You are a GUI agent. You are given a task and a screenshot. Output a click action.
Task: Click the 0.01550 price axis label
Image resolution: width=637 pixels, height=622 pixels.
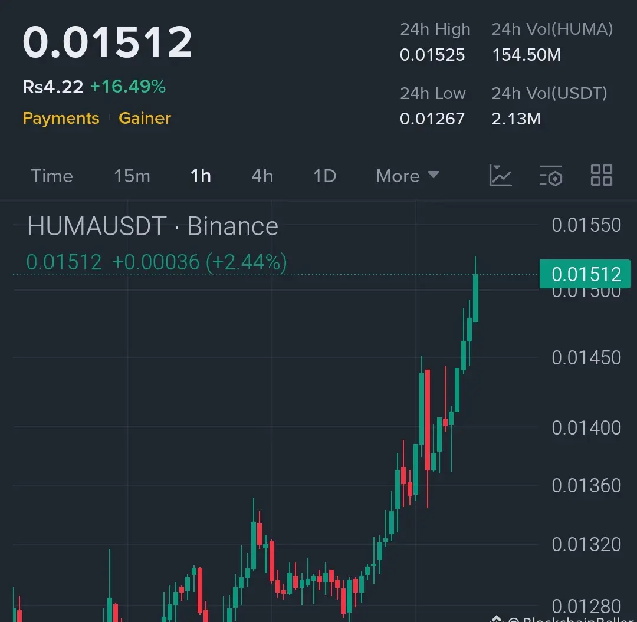586,225
